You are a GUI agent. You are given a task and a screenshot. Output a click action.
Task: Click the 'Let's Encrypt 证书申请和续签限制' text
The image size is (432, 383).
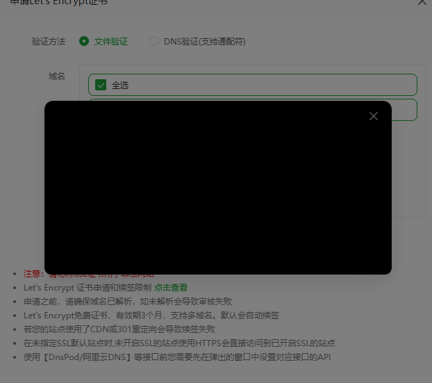click(88, 288)
